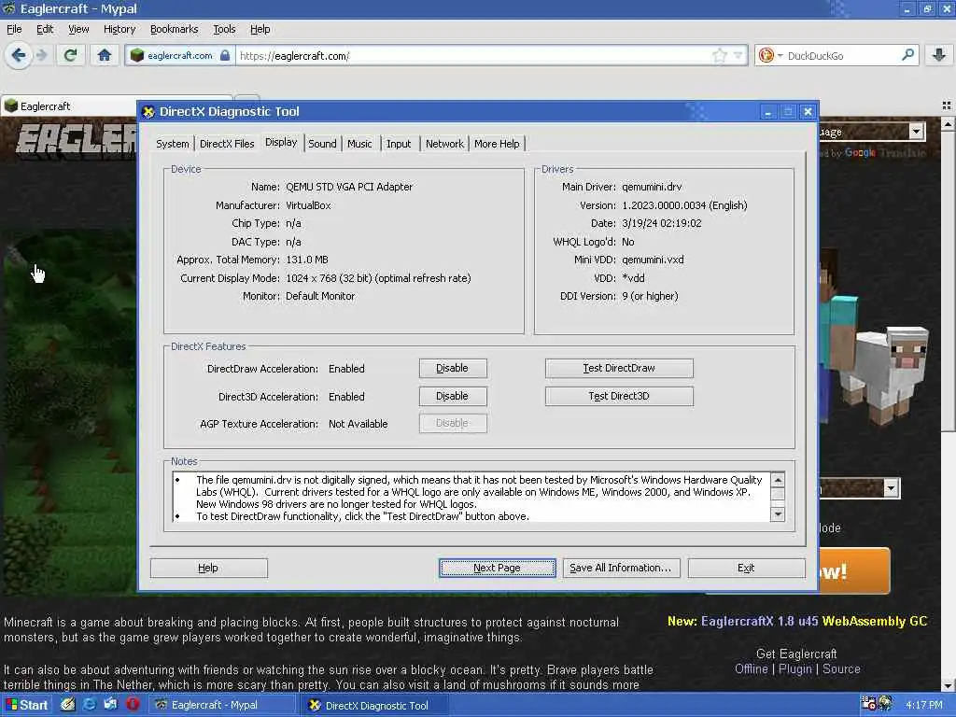This screenshot has width=956, height=717.
Task: Switch to the Music tab
Action: tap(359, 144)
